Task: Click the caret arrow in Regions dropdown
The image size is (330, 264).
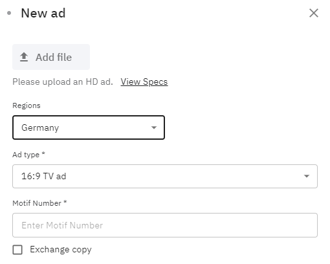Action: click(x=154, y=127)
